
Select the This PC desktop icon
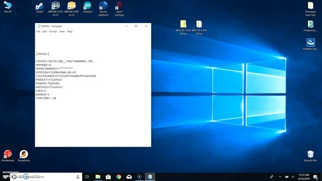coord(8,7)
